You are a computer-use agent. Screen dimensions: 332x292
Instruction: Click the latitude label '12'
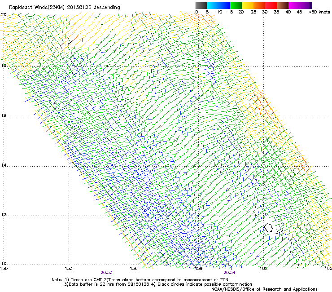(x=4, y=215)
